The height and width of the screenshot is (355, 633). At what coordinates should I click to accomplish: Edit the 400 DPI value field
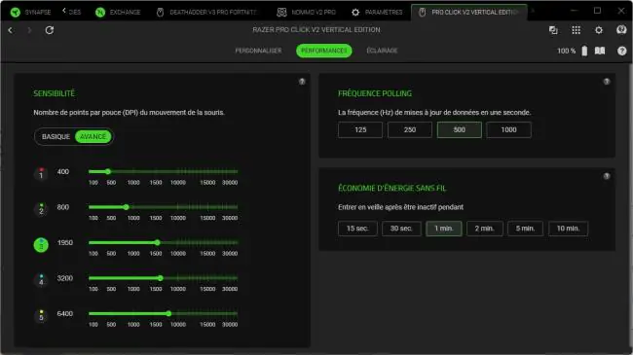tap(63, 172)
